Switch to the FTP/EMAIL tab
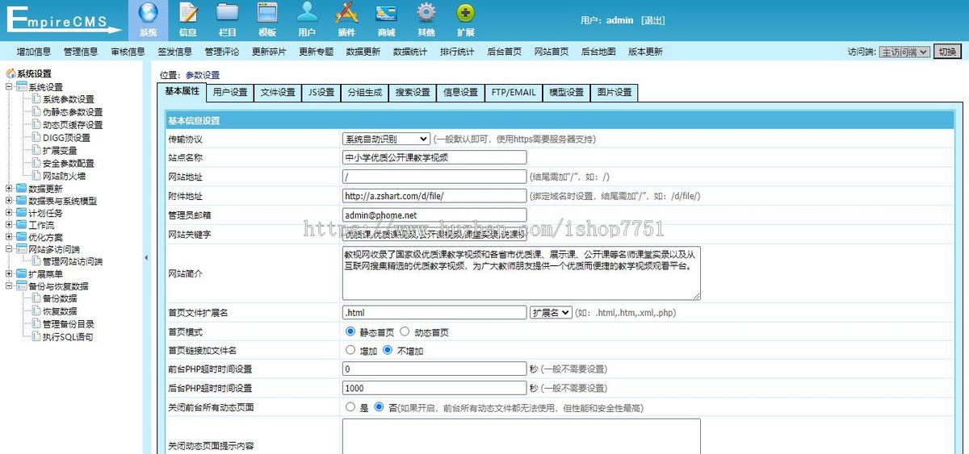 [514, 93]
